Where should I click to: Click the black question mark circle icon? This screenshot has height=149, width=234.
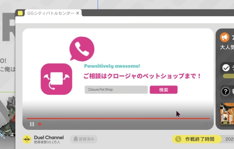pyautogui.click(x=226, y=91)
